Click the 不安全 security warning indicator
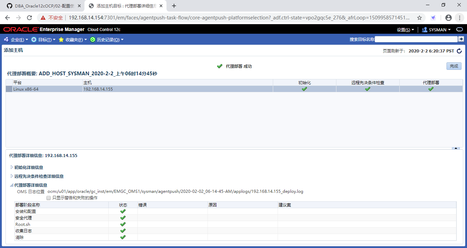The width and height of the screenshot is (467, 248). coord(52,18)
